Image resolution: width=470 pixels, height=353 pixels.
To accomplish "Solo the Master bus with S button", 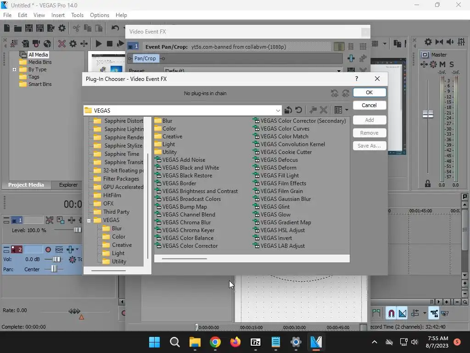I will click(x=452, y=64).
